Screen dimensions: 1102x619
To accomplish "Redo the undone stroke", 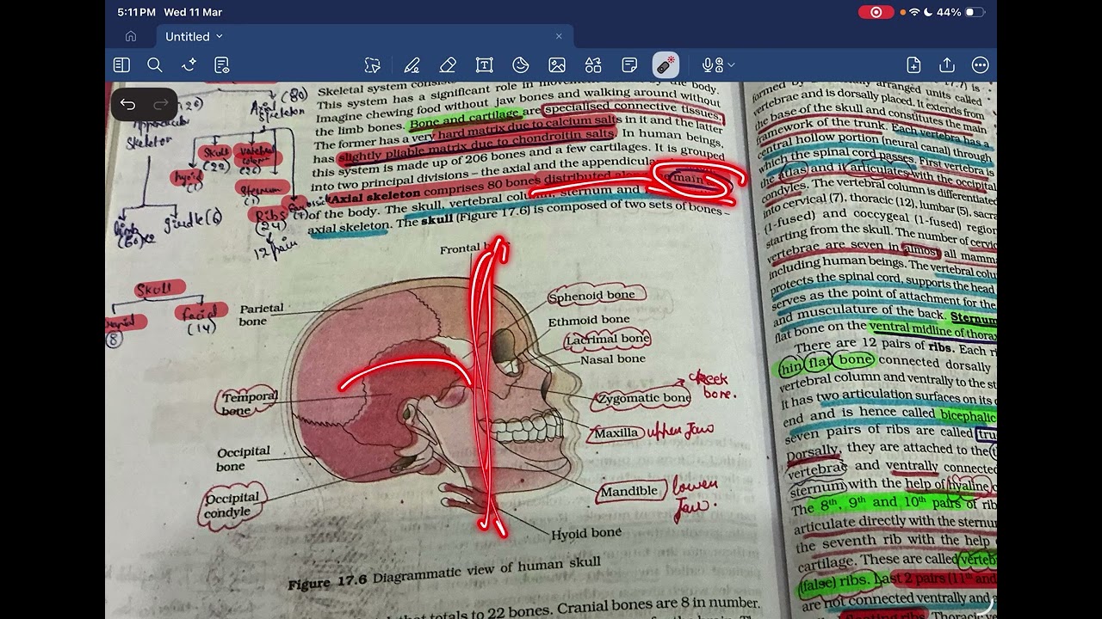I will [161, 105].
